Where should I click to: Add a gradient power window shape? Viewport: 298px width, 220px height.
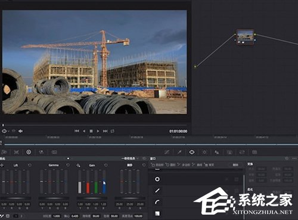(x=157, y=213)
